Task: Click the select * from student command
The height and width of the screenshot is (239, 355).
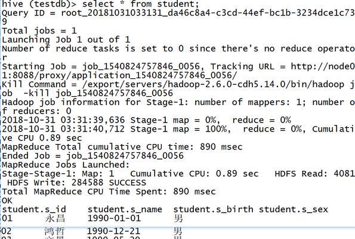Action: (x=141, y=4)
